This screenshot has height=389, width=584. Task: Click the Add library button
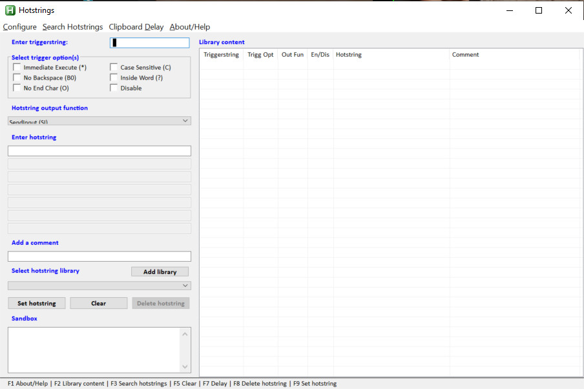(x=160, y=271)
